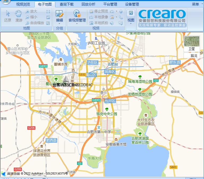Image resolution: width=204 pixels, height=179 pixels.
Task: Open the 设备管理 tab
Action: [132, 4]
